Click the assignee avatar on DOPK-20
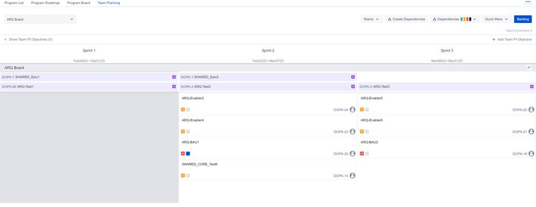 (352, 154)
